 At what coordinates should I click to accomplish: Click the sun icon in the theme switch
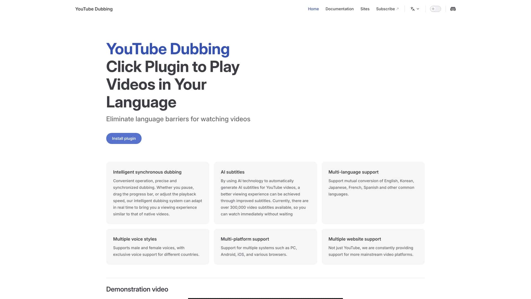click(x=433, y=9)
